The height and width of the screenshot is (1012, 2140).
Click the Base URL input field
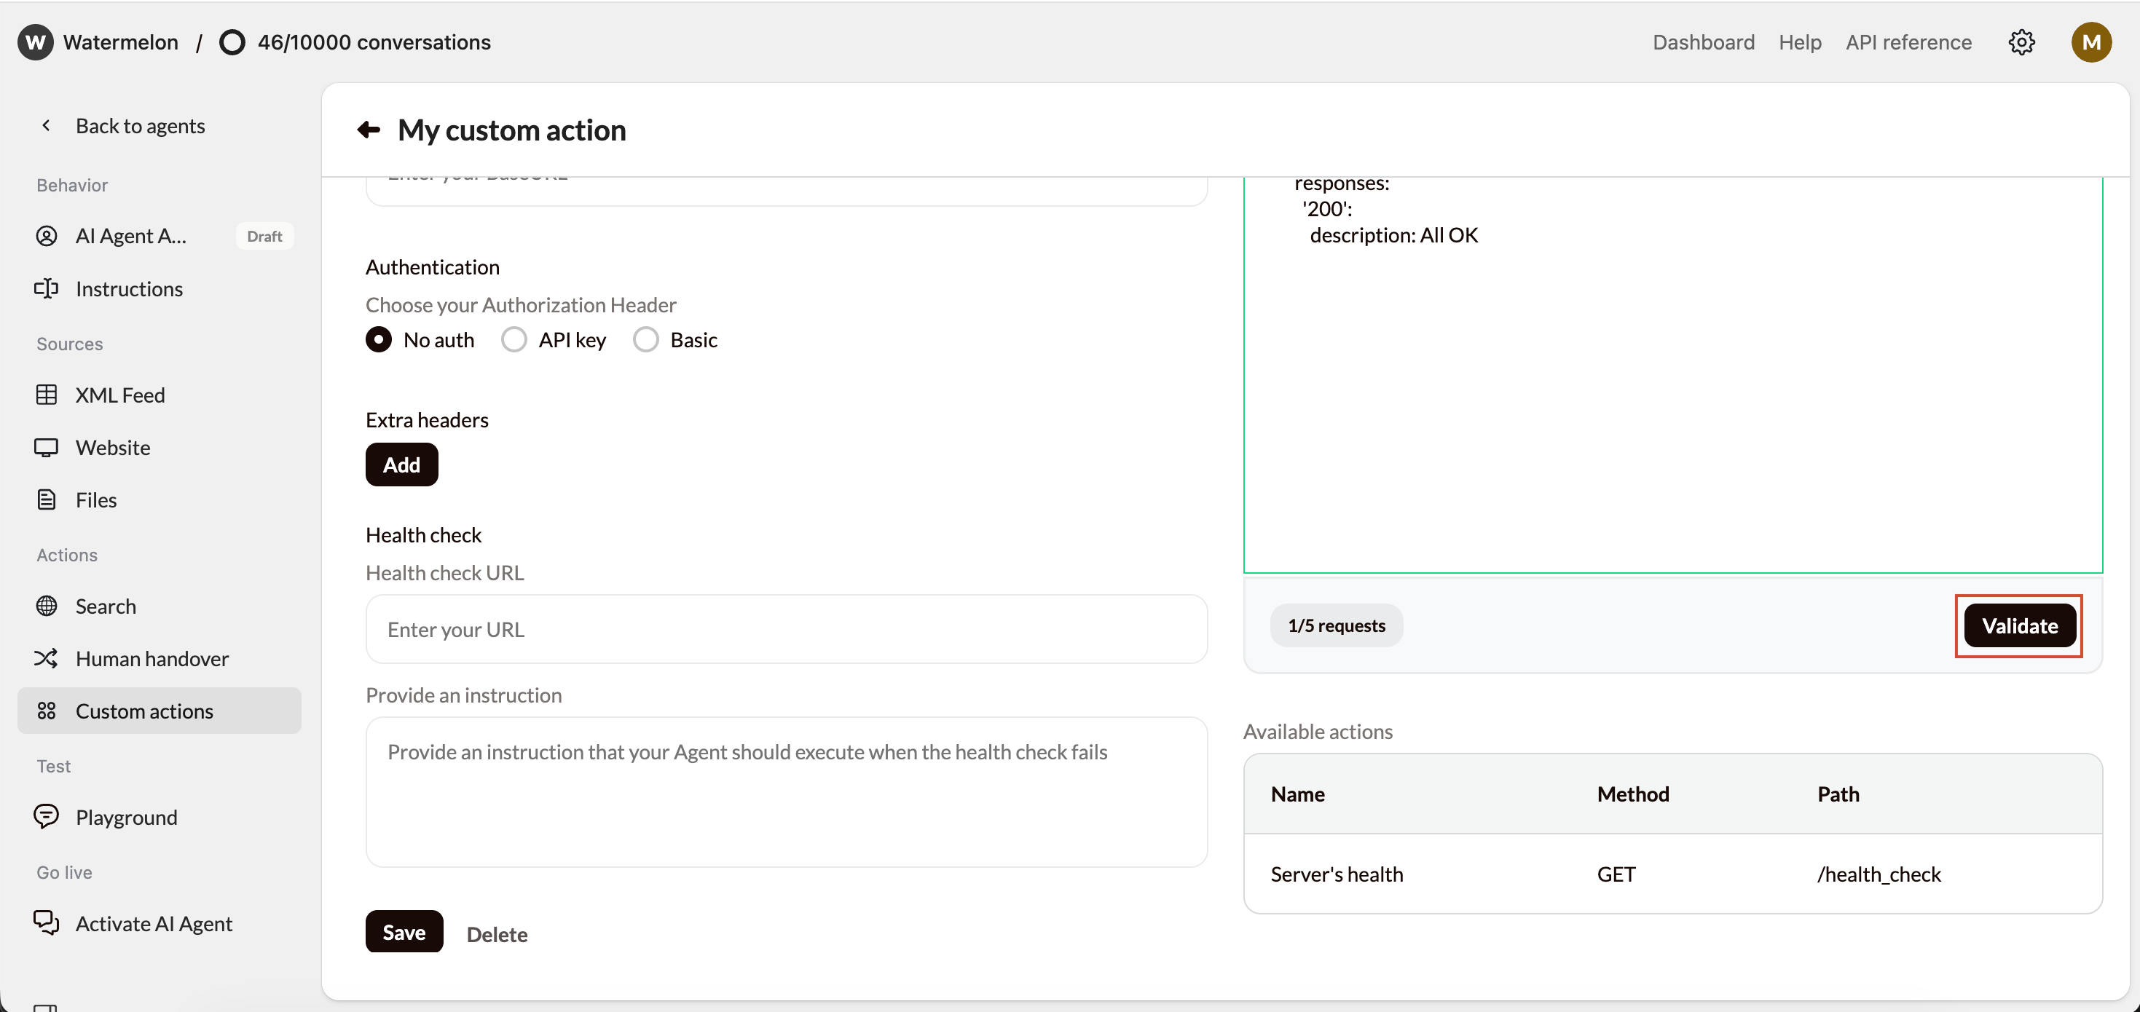point(786,191)
